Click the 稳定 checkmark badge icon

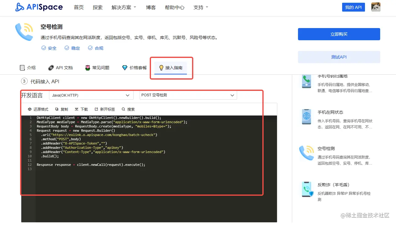pyautogui.click(x=67, y=48)
